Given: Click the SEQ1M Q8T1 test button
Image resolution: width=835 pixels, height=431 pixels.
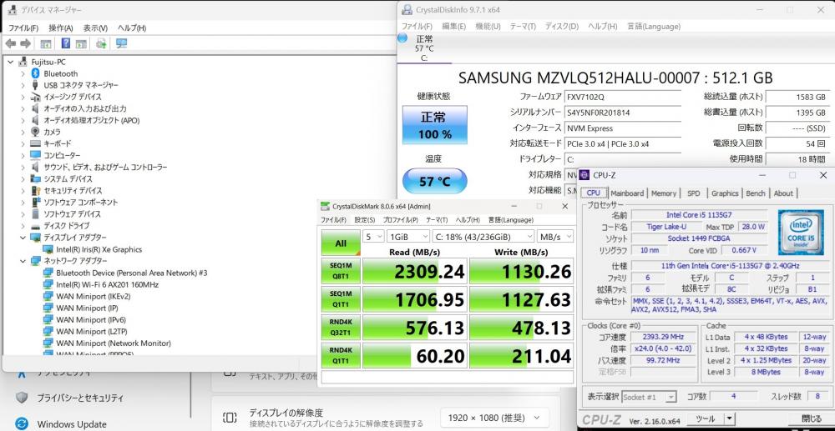Looking at the screenshot, I should (341, 271).
